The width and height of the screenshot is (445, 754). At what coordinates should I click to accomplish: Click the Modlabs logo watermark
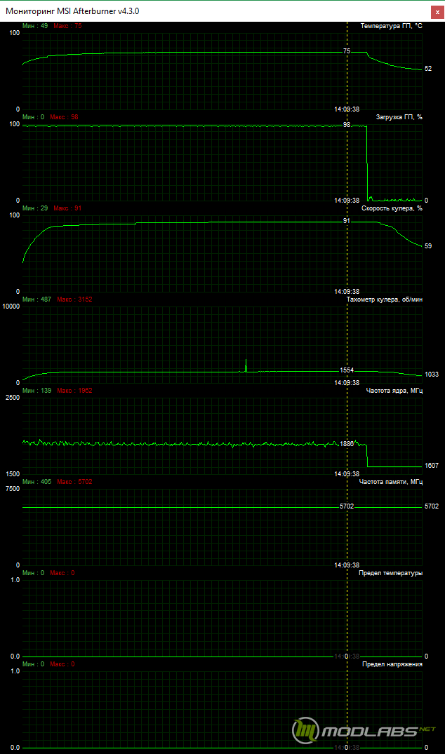point(365,732)
